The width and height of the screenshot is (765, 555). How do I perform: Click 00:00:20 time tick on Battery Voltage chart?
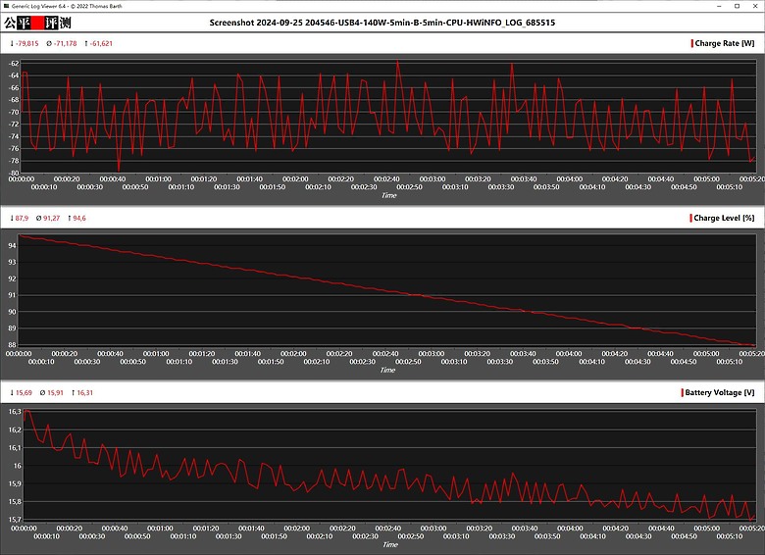[70, 529]
